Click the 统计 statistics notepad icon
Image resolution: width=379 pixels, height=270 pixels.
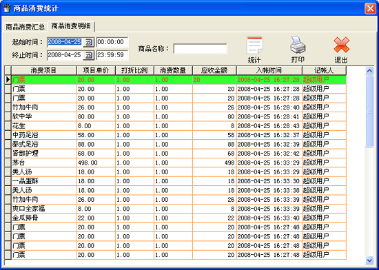pyautogui.click(x=254, y=45)
